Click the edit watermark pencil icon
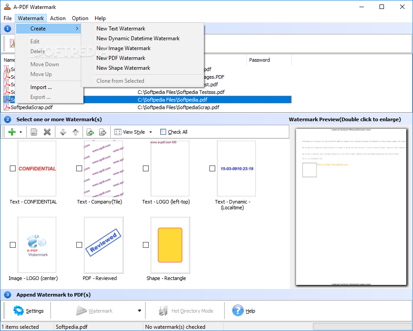The width and height of the screenshot is (413, 331). coord(34,132)
